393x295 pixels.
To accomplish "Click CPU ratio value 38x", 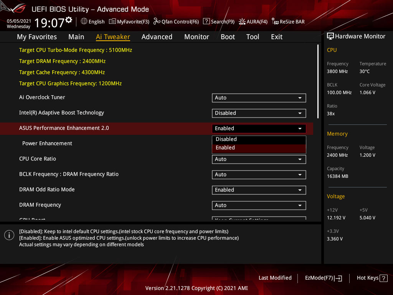I will point(330,114).
